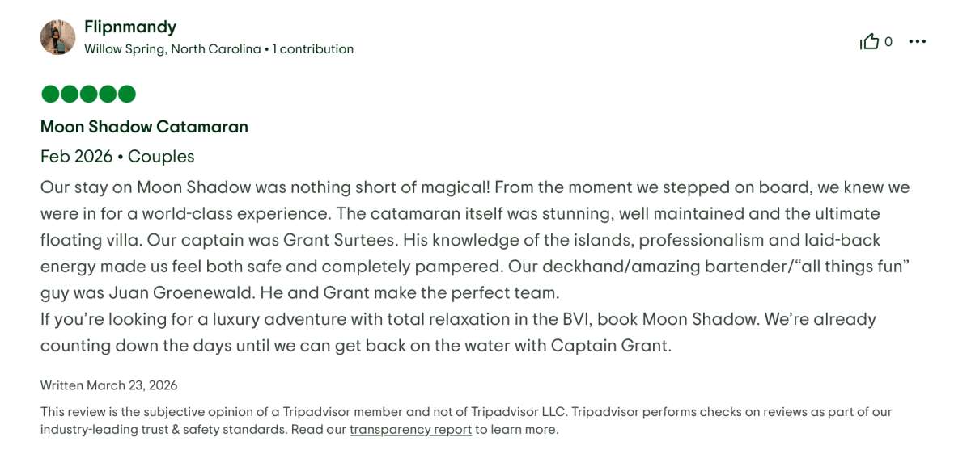Open Flipnmandy's profile avatar picture
Viewport: 971px width, 454px height.
click(x=57, y=37)
